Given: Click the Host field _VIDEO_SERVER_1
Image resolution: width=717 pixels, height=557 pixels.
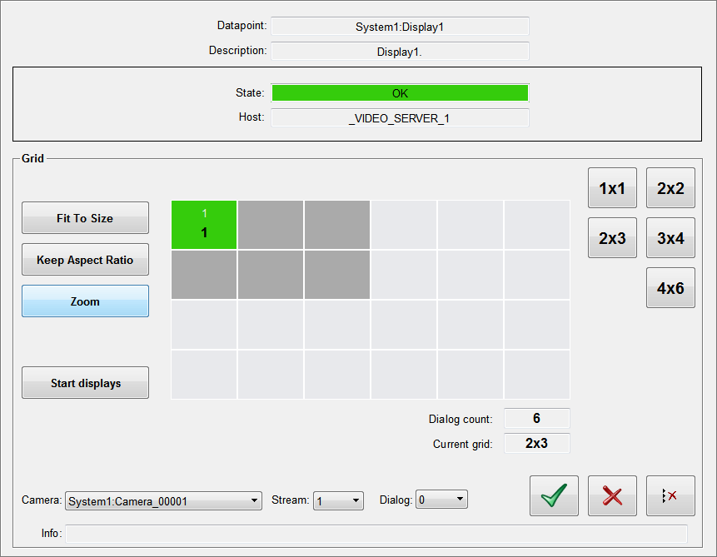Looking at the screenshot, I should 400,118.
